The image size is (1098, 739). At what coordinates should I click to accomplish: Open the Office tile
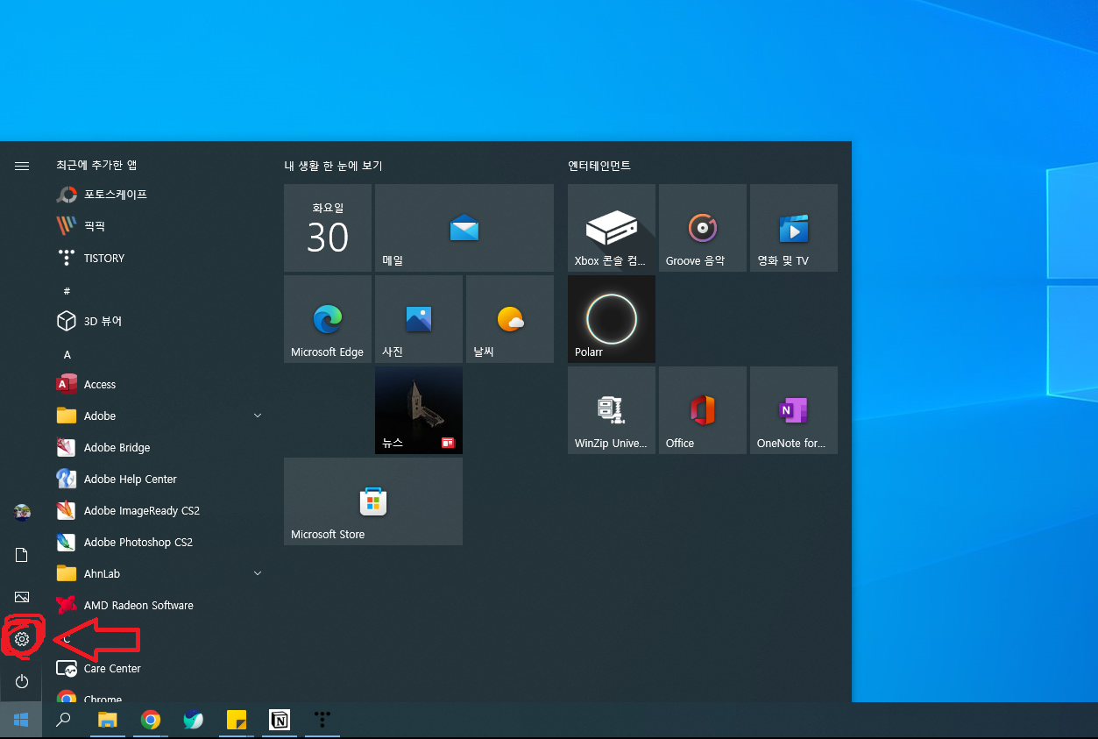[703, 410]
